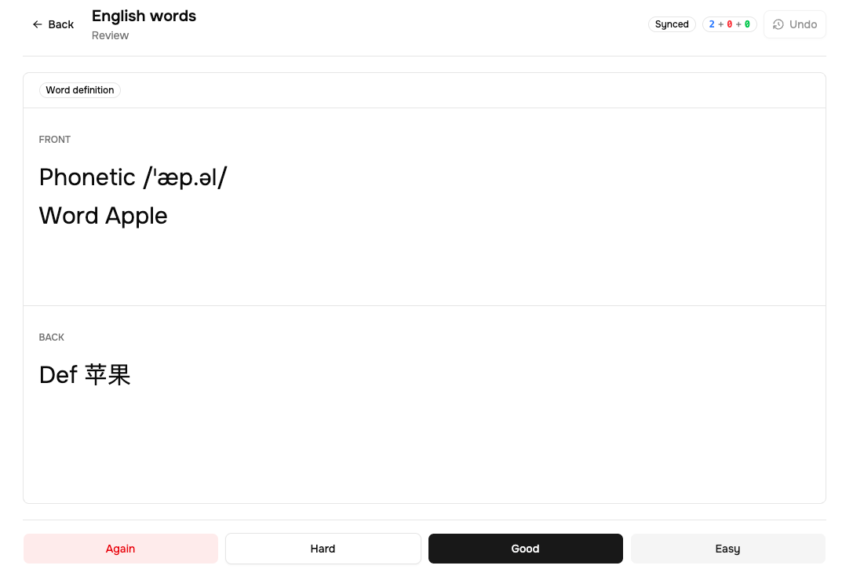Click the Word Apple line
The image size is (853, 580).
pyautogui.click(x=104, y=216)
